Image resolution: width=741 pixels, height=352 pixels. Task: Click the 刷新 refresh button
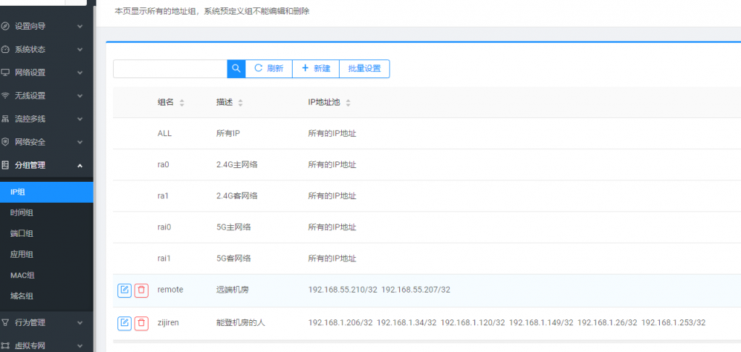click(269, 69)
